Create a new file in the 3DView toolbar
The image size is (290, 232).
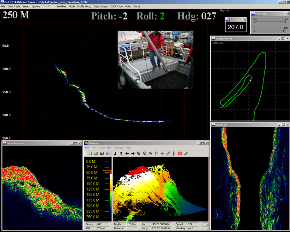coord(90,153)
